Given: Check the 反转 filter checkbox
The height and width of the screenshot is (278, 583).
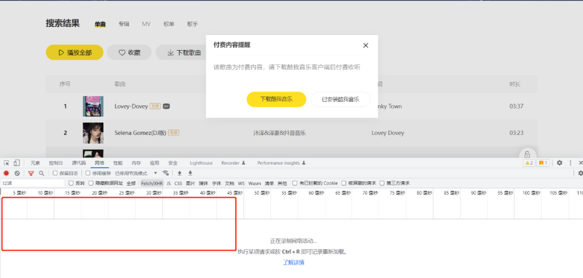Looking at the screenshot, I should click(71, 183).
